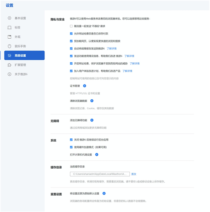Click the 管理 HTTPS/SSL 证书和设置 description
The image size is (210, 212).
[85, 93]
